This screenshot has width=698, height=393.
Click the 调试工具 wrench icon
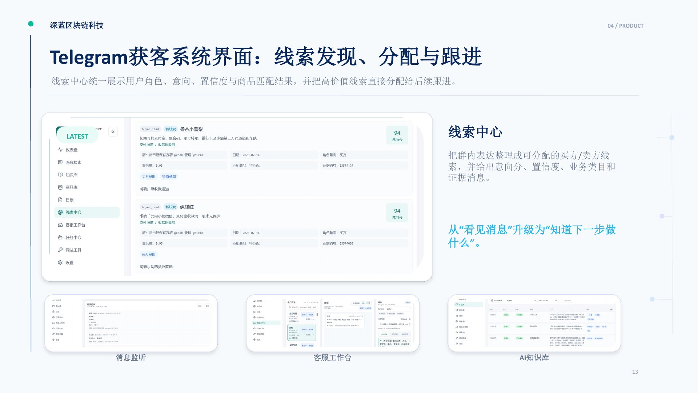[x=60, y=250]
